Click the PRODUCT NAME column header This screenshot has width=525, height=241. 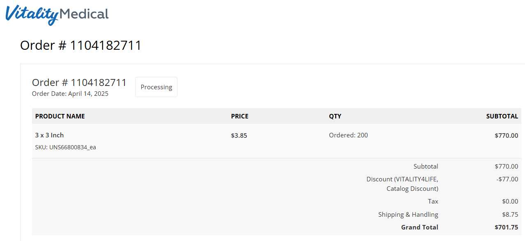60,116
